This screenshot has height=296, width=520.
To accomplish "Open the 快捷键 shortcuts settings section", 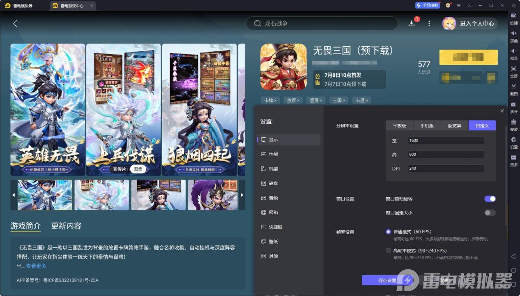I will click(x=289, y=227).
